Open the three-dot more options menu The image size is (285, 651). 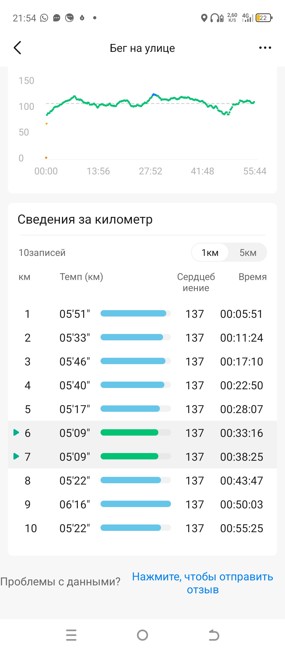265,48
